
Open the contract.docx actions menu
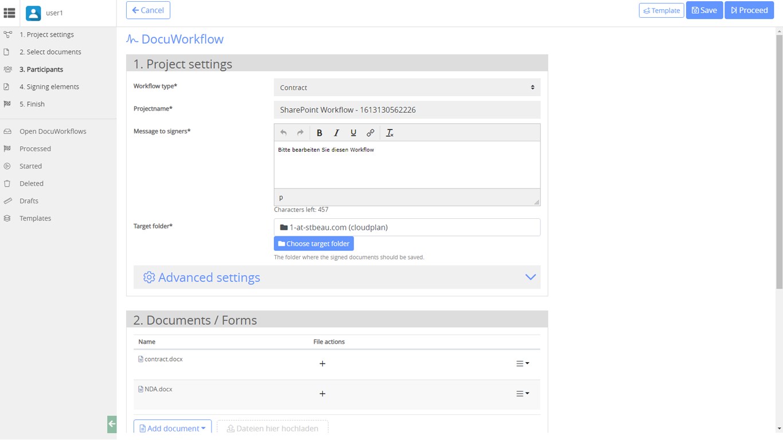522,364
